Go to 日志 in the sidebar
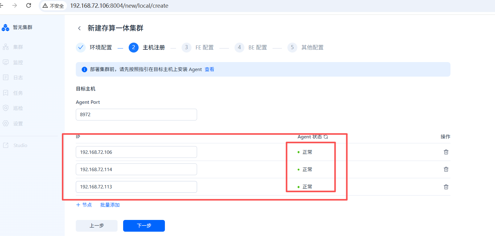495x236 pixels. click(x=18, y=78)
